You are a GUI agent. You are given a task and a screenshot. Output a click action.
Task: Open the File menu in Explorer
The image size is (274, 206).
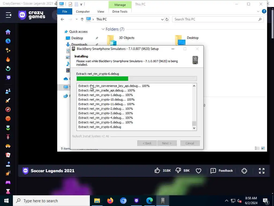point(65,12)
